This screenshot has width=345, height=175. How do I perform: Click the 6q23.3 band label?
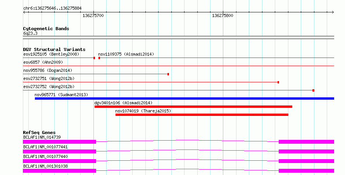tap(30, 33)
